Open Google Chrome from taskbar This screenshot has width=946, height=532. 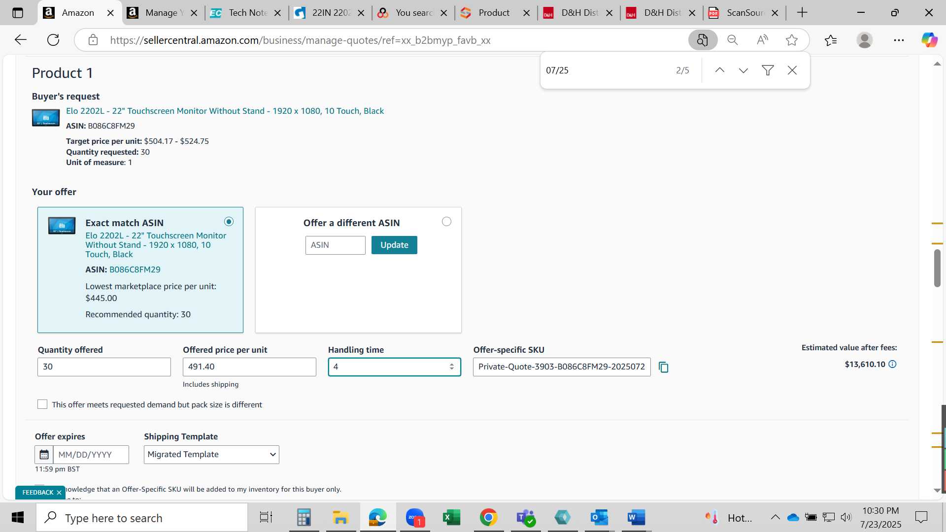488,518
